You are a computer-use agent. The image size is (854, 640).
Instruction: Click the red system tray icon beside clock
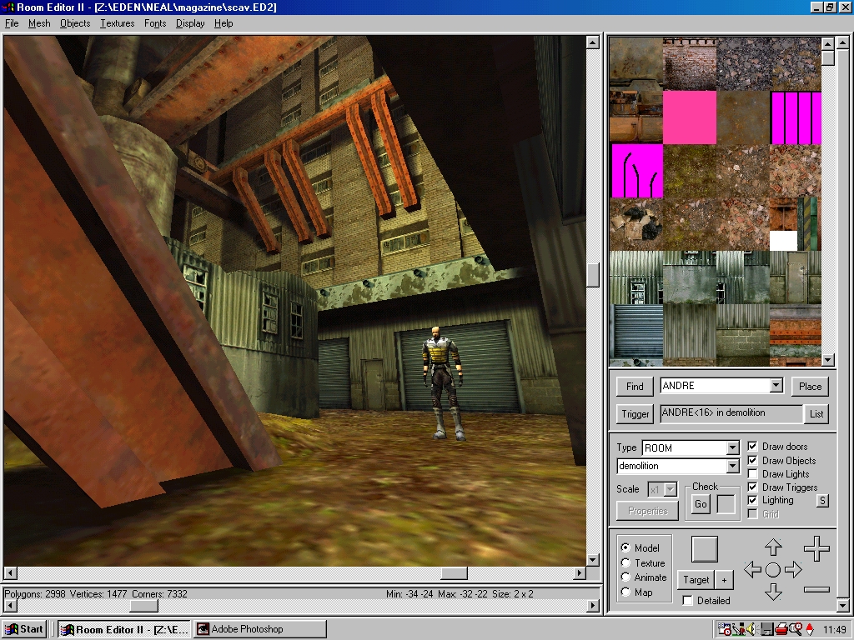pos(809,629)
